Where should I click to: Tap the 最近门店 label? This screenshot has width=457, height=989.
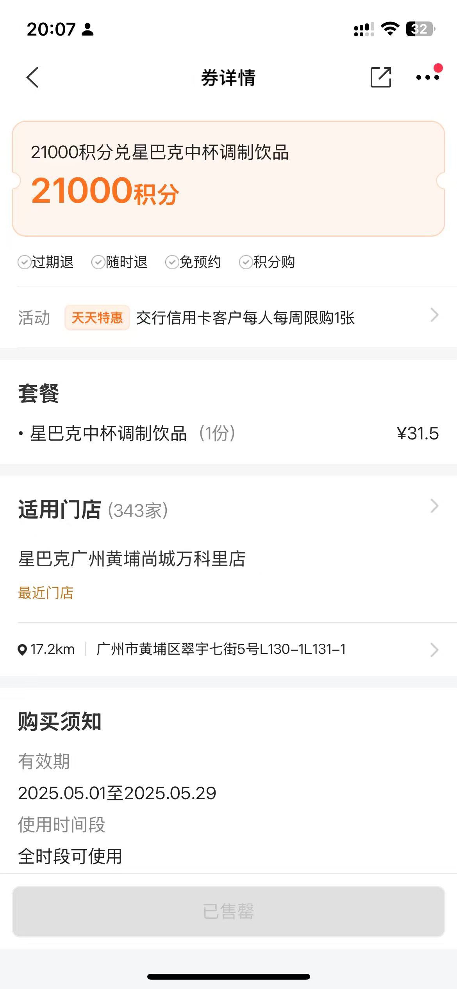[x=46, y=593]
